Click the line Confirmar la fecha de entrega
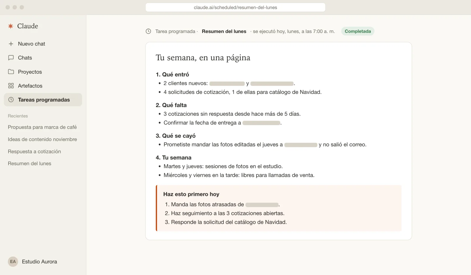471x275 pixels. pos(223,123)
